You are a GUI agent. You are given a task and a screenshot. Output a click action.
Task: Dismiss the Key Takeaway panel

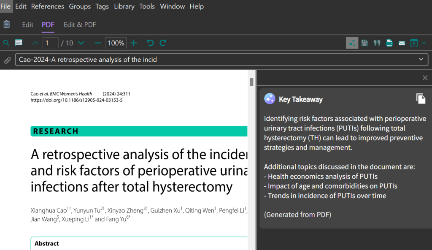tap(425, 78)
